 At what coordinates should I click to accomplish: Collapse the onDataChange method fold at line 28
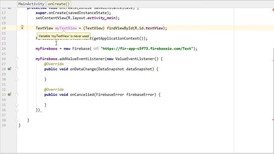click(17, 69)
